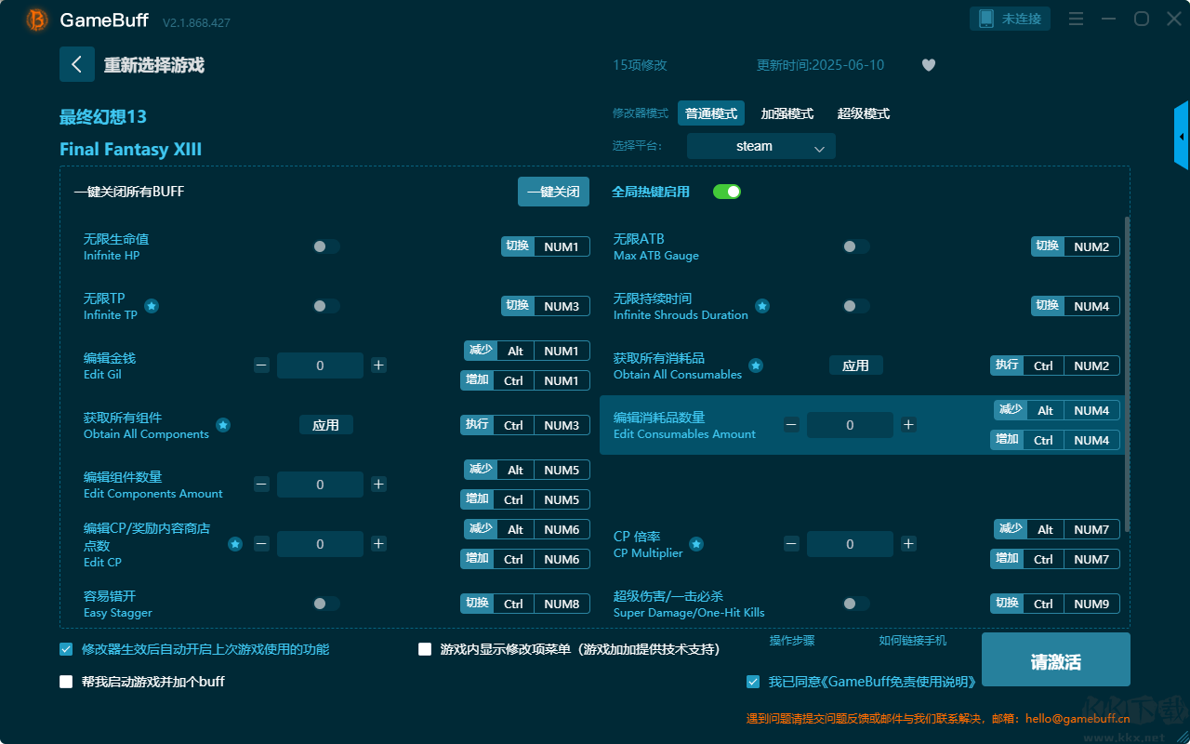Toggle the Infinite HP switch
This screenshot has width=1190, height=744.
click(326, 246)
